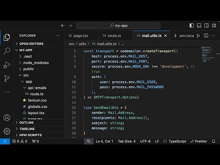Click mail.utils.ts in breadcrumb

click(x=104, y=44)
